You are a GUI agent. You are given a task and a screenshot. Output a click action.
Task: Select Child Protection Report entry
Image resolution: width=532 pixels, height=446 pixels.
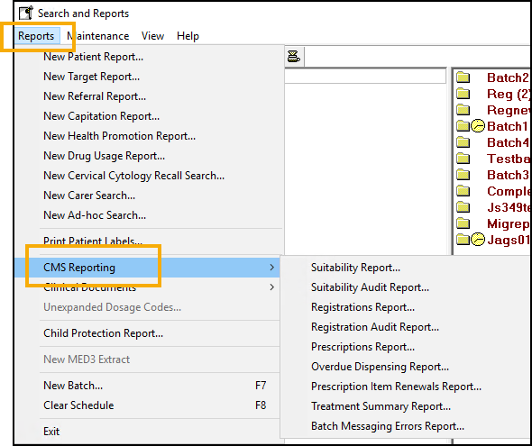(103, 333)
